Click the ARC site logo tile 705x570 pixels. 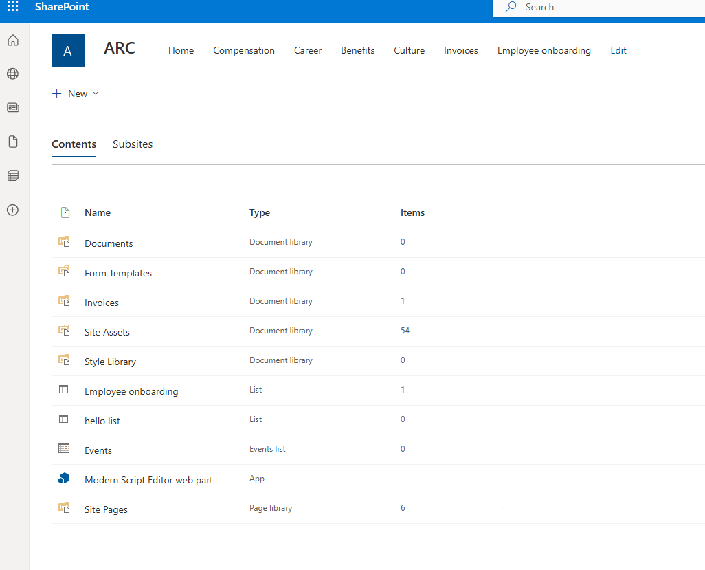tap(67, 50)
